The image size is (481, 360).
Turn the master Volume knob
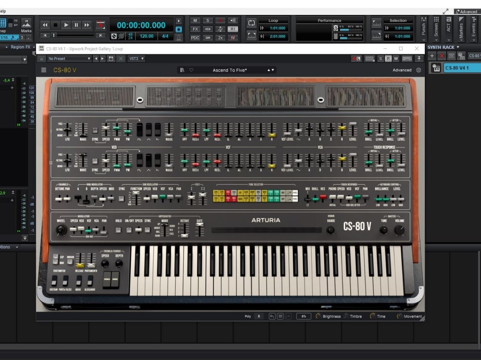(x=399, y=230)
